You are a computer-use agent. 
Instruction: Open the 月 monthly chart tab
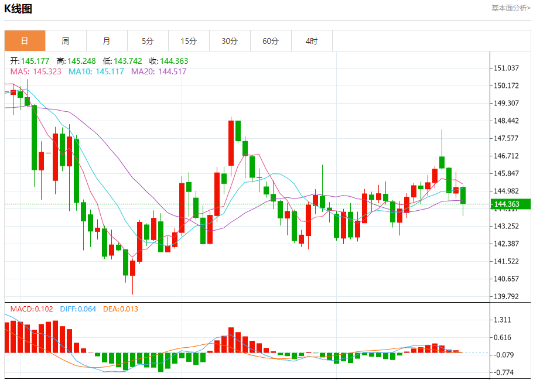[x=107, y=41]
